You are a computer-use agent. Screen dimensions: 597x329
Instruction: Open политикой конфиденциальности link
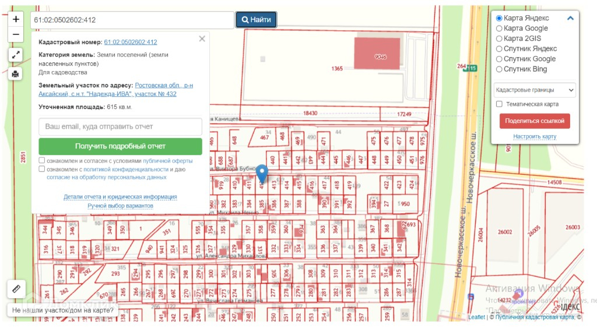(126, 169)
